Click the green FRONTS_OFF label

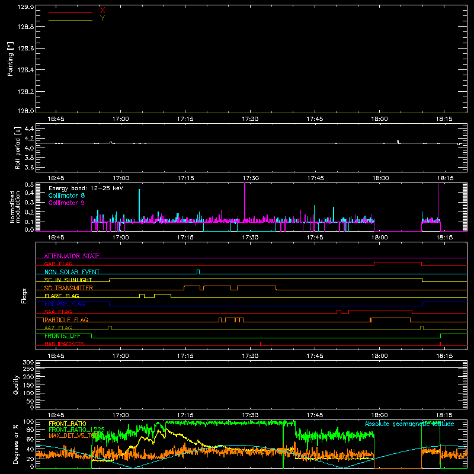click(x=62, y=336)
